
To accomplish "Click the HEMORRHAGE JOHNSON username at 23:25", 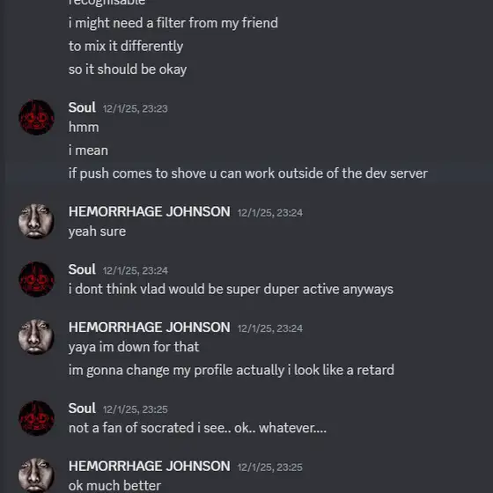I will tap(150, 467).
